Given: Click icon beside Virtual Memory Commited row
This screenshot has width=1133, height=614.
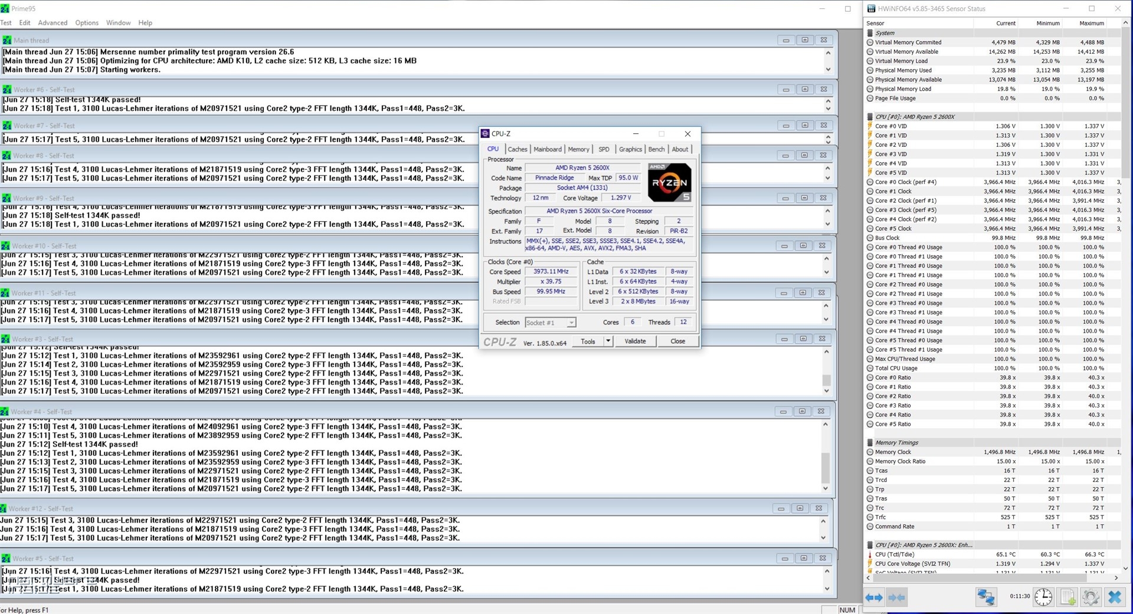Looking at the screenshot, I should coord(870,42).
